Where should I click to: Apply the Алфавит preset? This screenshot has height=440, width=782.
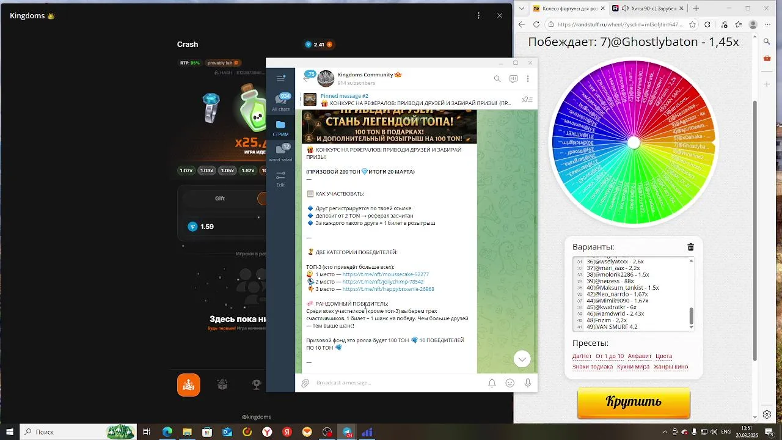tap(640, 356)
